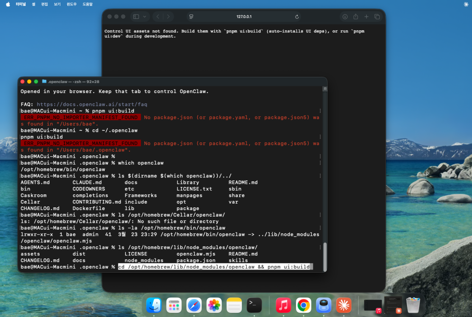Screen dimensions: 472x317
Task: Open the Music app in Dock
Action: click(283, 305)
